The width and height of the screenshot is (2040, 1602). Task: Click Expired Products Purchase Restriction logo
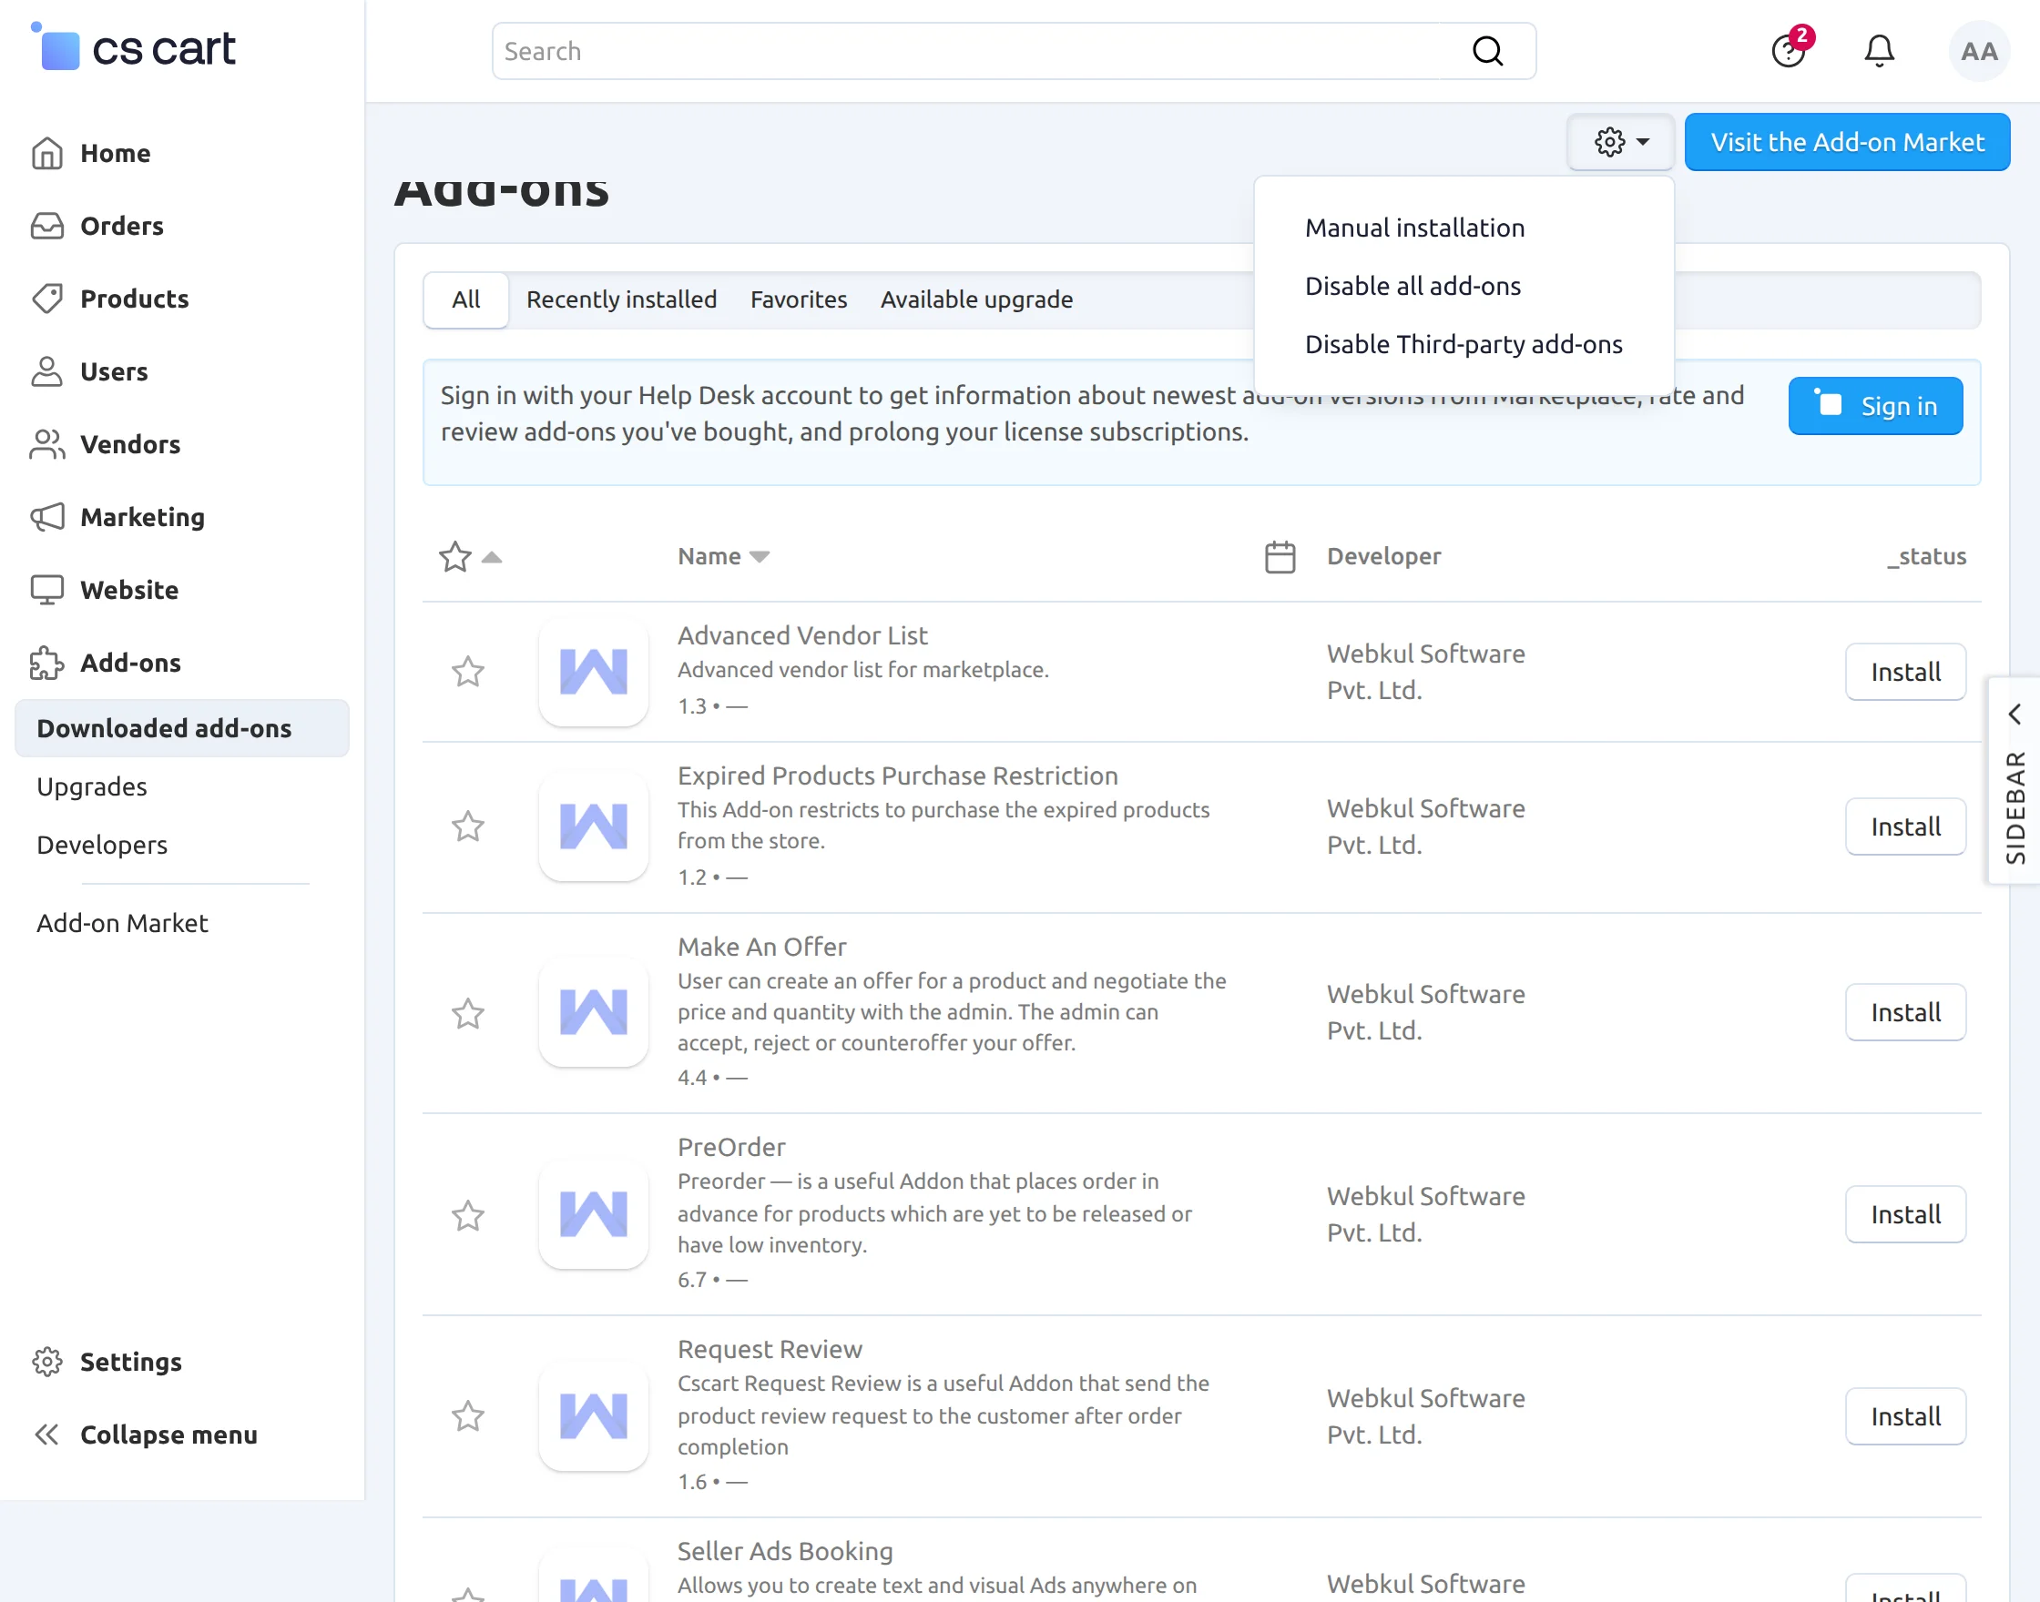(593, 826)
